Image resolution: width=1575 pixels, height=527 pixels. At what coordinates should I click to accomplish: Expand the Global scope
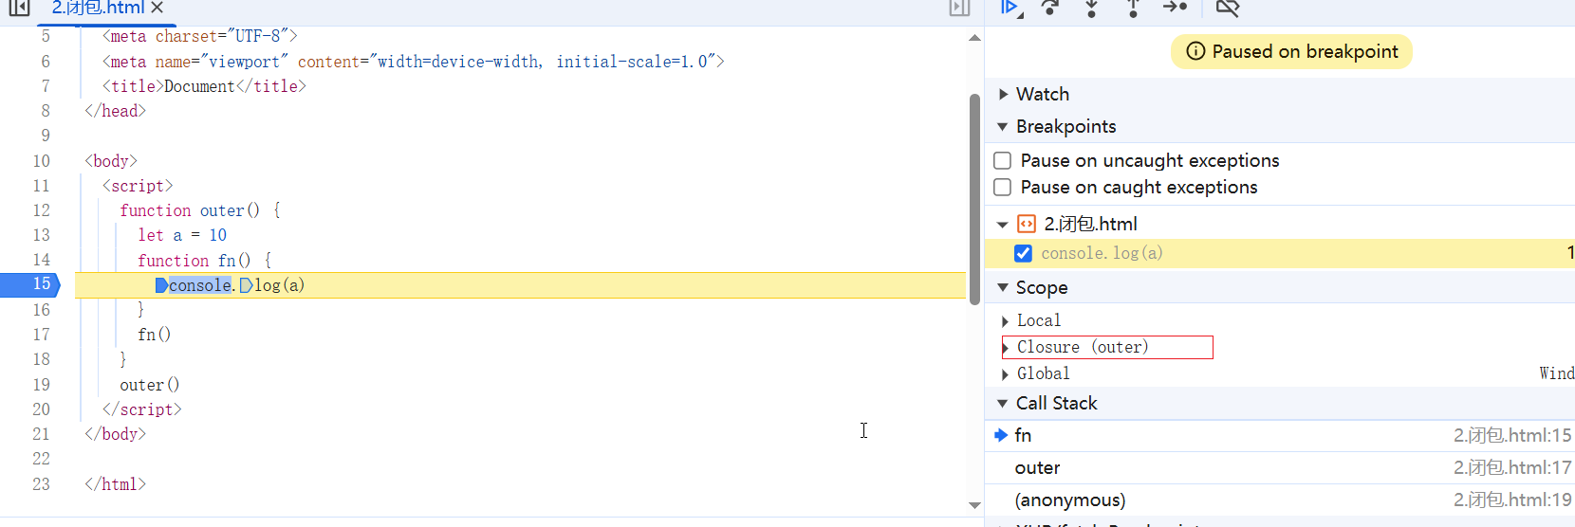[1005, 374]
